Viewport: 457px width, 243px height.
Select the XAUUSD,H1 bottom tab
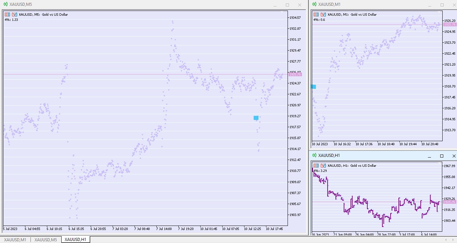pos(75,240)
